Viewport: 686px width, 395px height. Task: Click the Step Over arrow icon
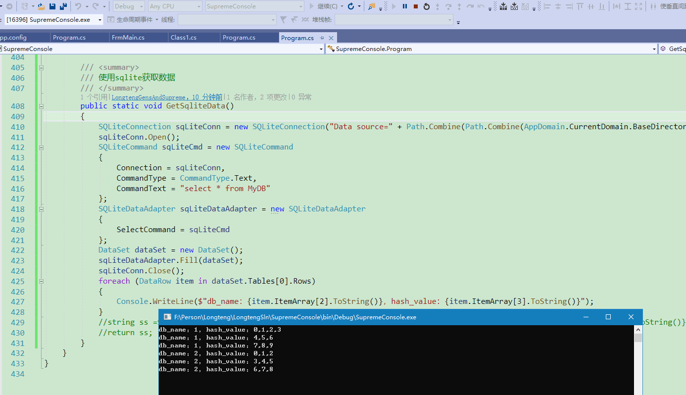pyautogui.click(x=448, y=6)
